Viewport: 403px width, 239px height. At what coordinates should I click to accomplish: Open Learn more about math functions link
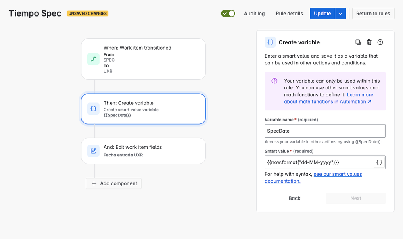(328, 98)
